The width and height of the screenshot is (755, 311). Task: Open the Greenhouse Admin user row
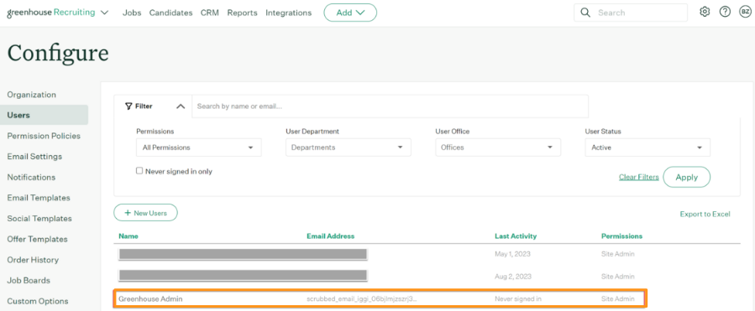pyautogui.click(x=380, y=298)
